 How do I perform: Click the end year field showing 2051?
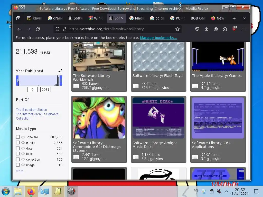(x=45, y=90)
